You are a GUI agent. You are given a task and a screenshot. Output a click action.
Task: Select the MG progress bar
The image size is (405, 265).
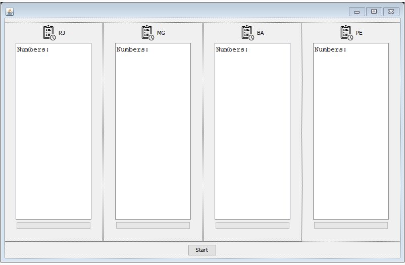153,226
